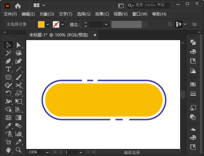Select the Scissors tool
Image resolution: width=204 pixels, height=156 pixels.
(x=19, y=85)
